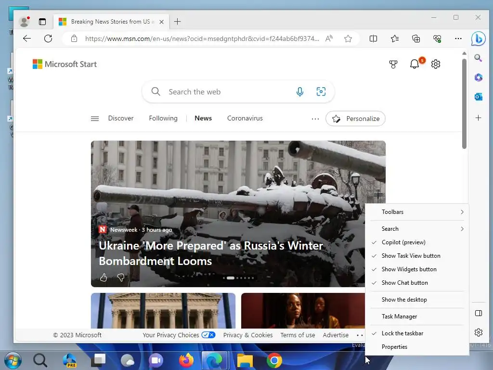Image resolution: width=493 pixels, height=370 pixels.
Task: Open the hamburger navigation menu
Action: (x=95, y=119)
